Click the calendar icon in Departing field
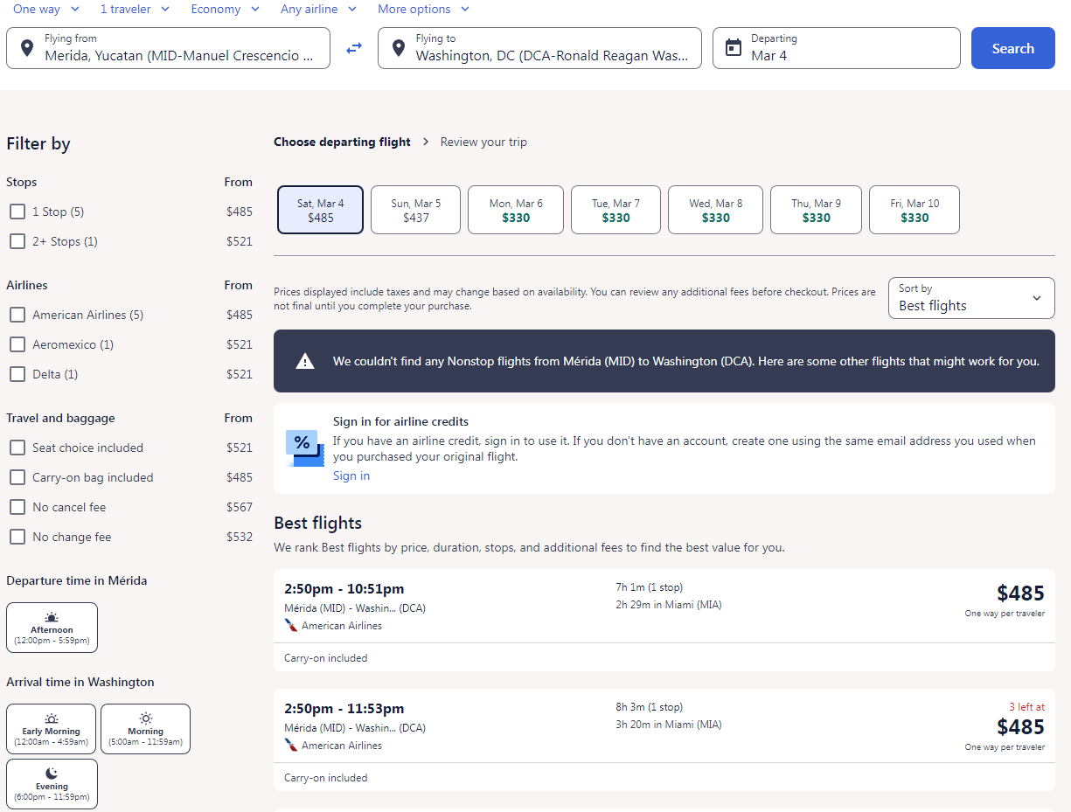Screen dimensions: 1071x812 [734, 48]
